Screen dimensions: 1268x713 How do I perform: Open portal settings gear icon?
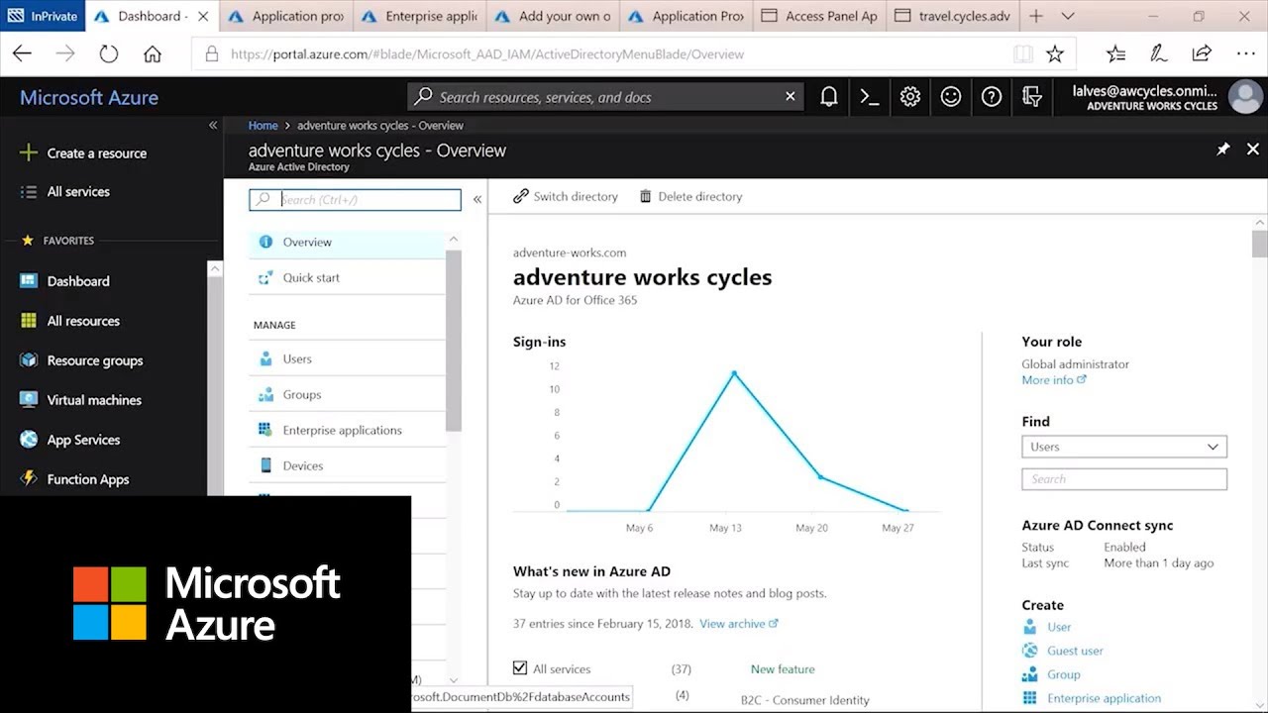click(x=910, y=96)
